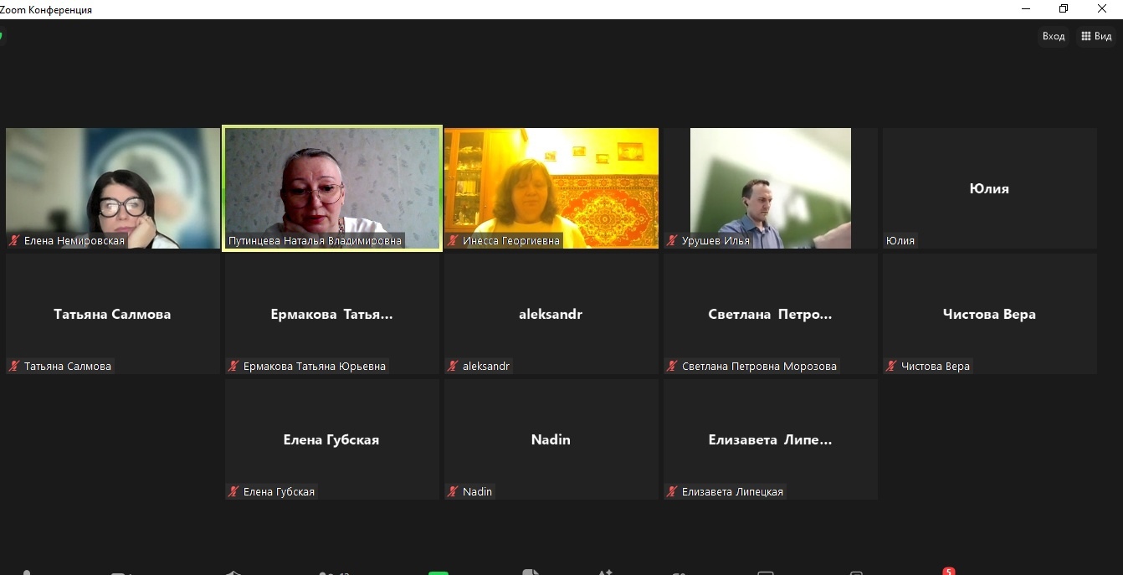Click muted microphone icon beside Инесса Георгиевна
Image resolution: width=1123 pixels, height=575 pixels.
click(x=454, y=241)
